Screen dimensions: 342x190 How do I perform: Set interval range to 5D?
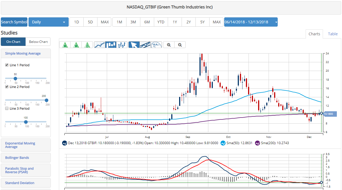pyautogui.click(x=90, y=22)
